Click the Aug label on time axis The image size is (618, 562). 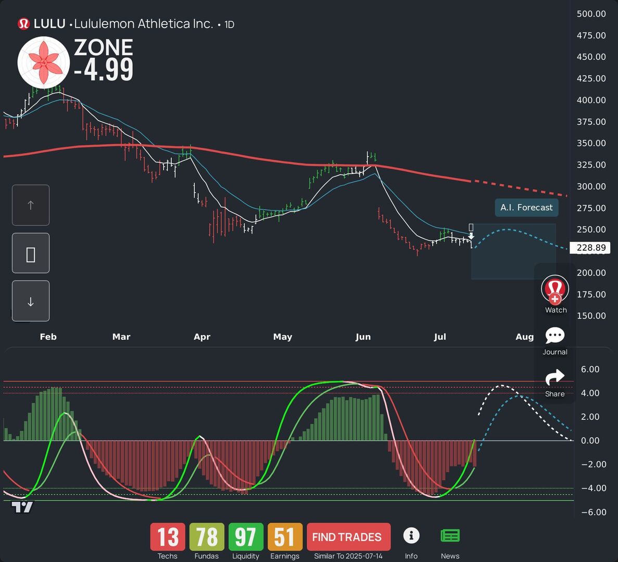[x=525, y=337]
